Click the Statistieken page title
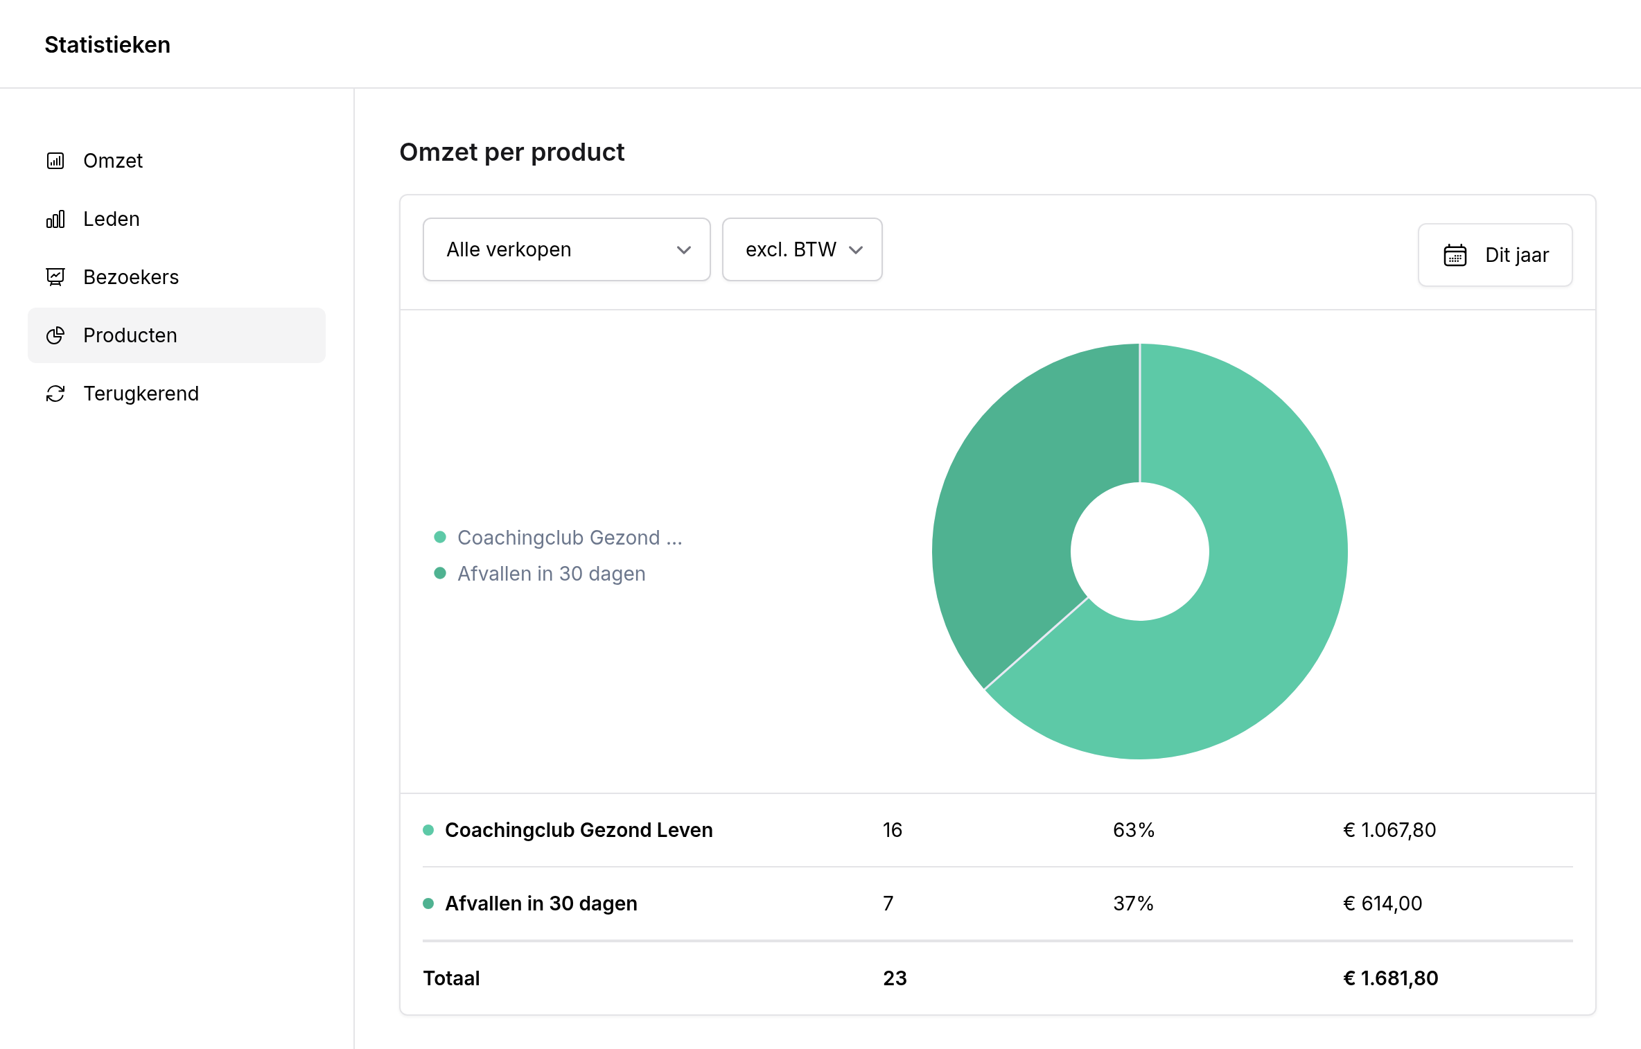Image resolution: width=1641 pixels, height=1049 pixels. pos(107,44)
